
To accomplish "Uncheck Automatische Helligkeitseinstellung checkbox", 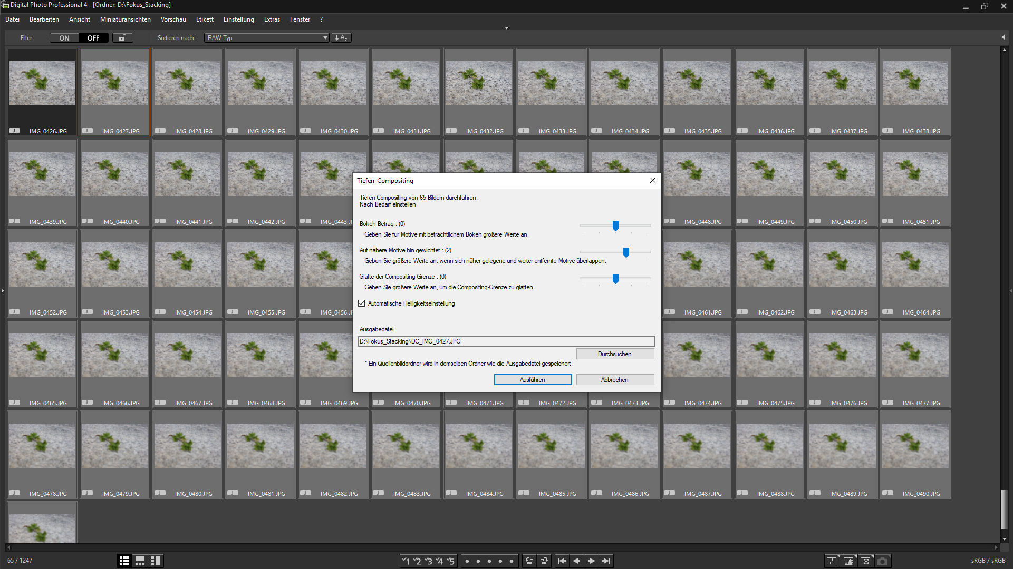I will (x=362, y=303).
